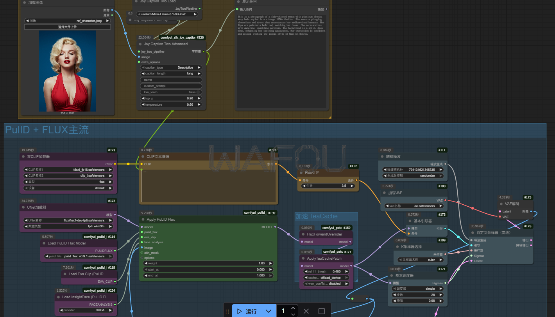The width and height of the screenshot is (555, 317).
Task: Open the vae名称 ae.safetensors dropdown
Action: (x=414, y=206)
